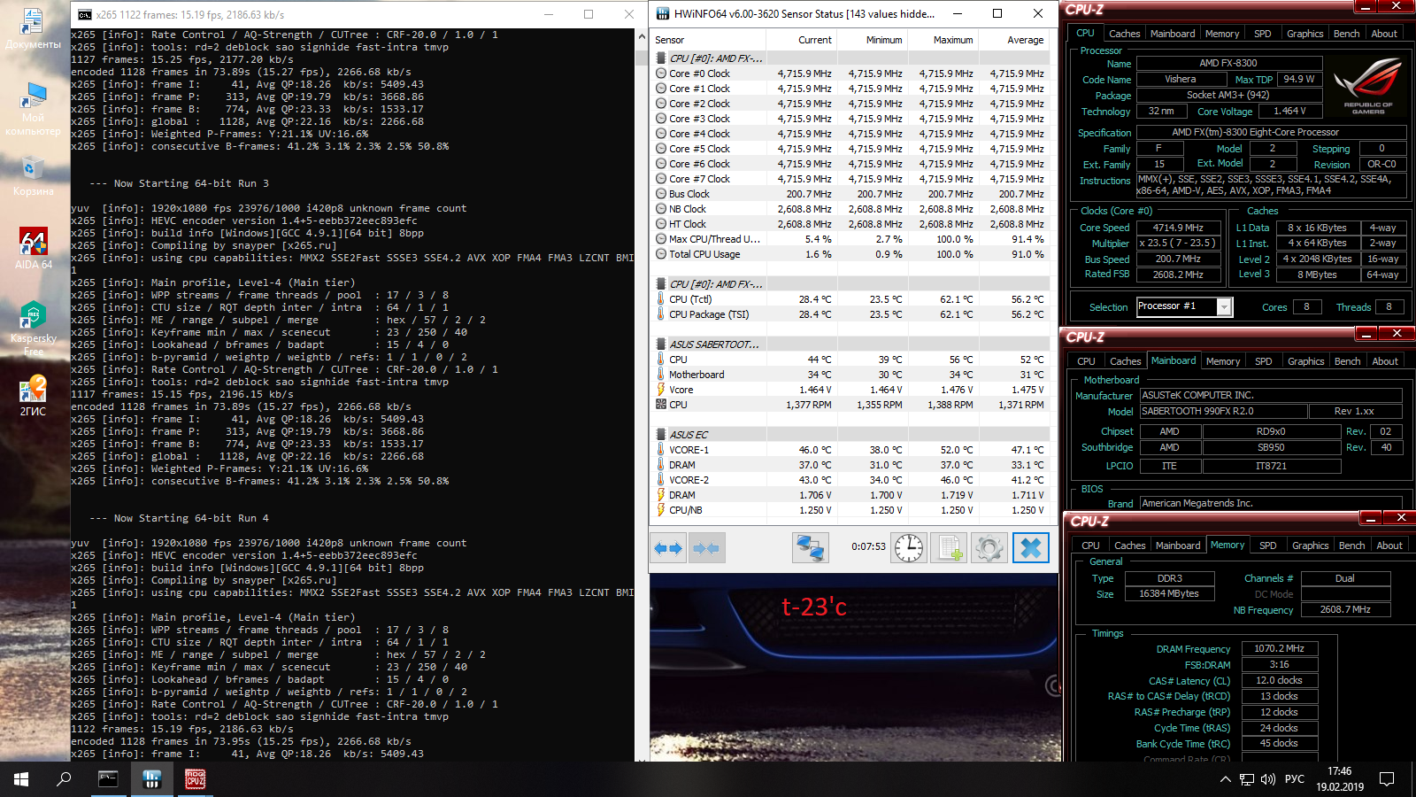Open sensor settings gear icon in HWiNFO

point(989,548)
